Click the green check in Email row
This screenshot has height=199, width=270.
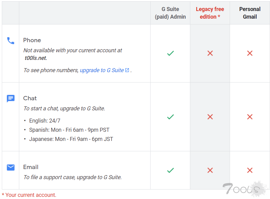click(170, 170)
